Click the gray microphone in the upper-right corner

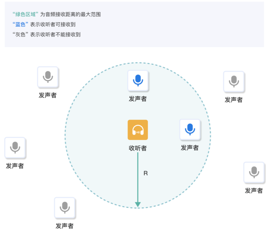[234, 81]
